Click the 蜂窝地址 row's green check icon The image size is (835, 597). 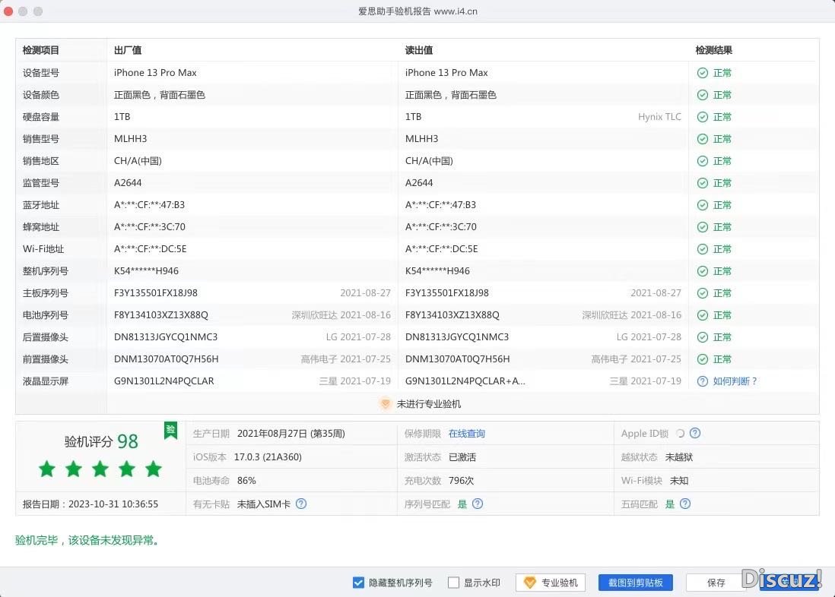pos(703,227)
